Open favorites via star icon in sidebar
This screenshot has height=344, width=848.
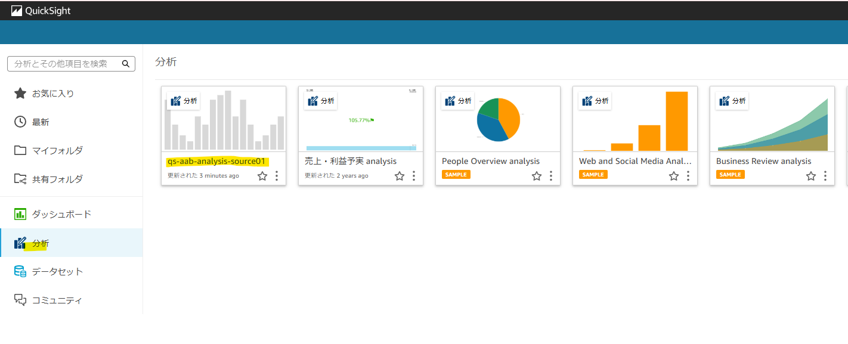coord(20,93)
